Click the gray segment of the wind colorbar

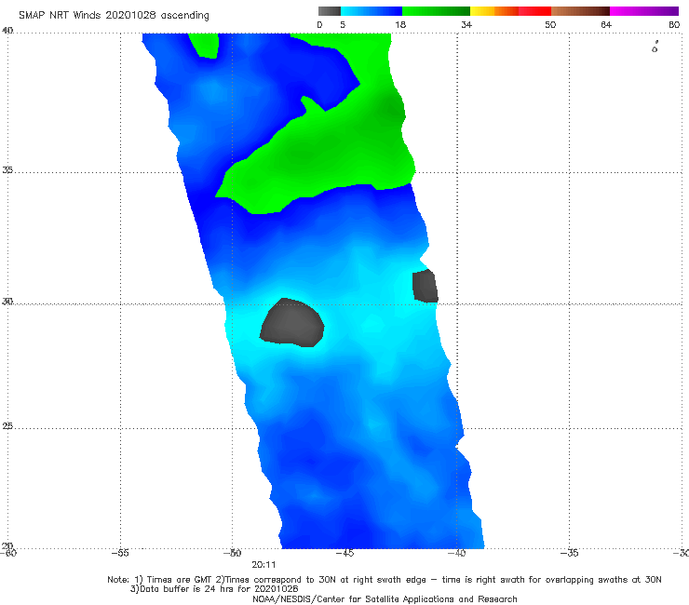(x=330, y=11)
